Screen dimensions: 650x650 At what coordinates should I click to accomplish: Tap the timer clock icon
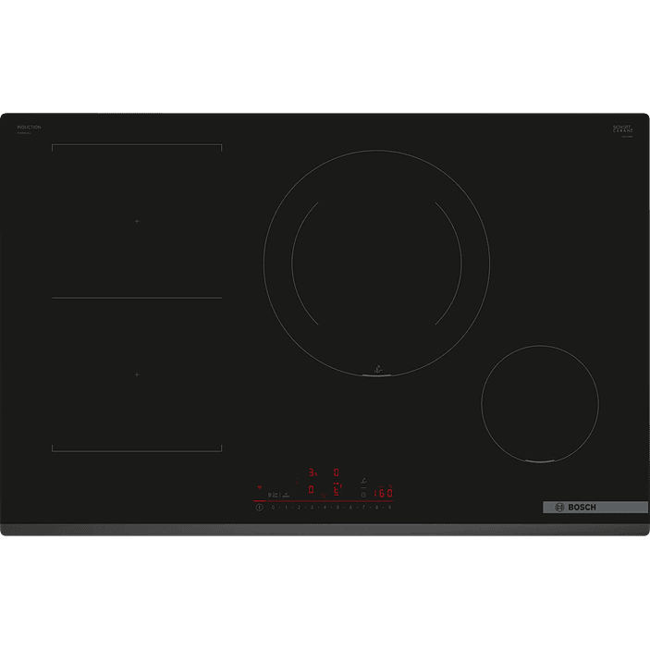click(362, 496)
